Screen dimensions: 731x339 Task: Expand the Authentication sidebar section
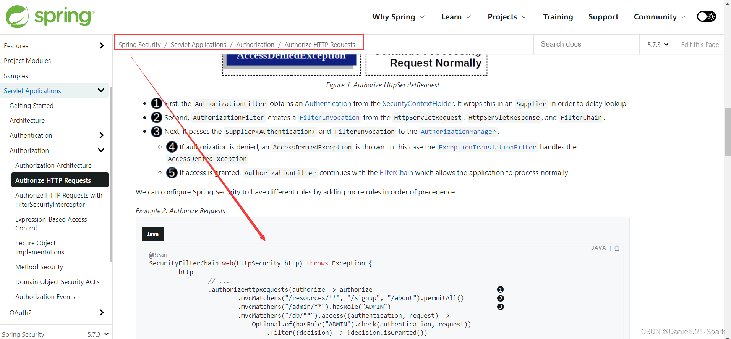tap(101, 135)
